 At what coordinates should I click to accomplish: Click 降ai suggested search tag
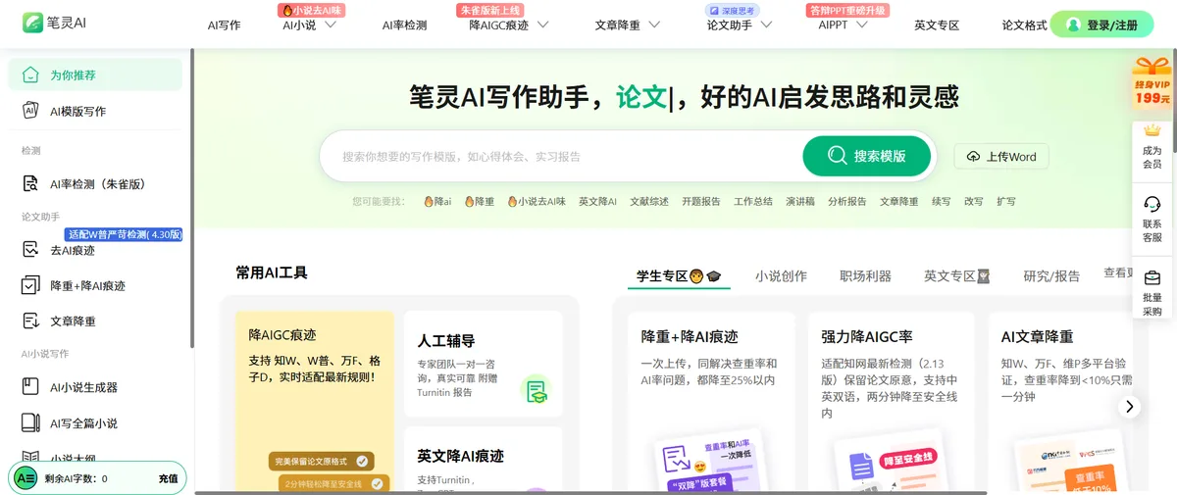pos(437,201)
